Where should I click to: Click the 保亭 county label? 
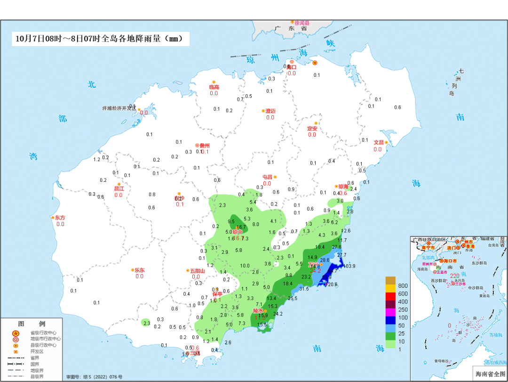tap(217, 294)
